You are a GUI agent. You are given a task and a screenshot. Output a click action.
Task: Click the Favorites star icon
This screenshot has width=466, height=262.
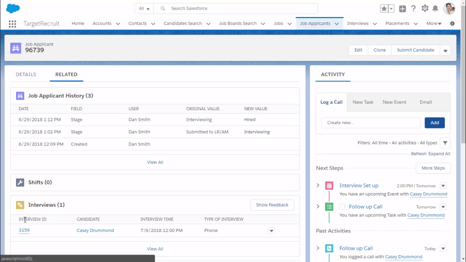coord(383,9)
